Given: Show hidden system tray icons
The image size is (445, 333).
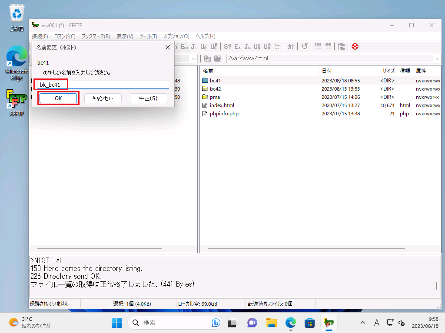Looking at the screenshot, I should coord(363,323).
